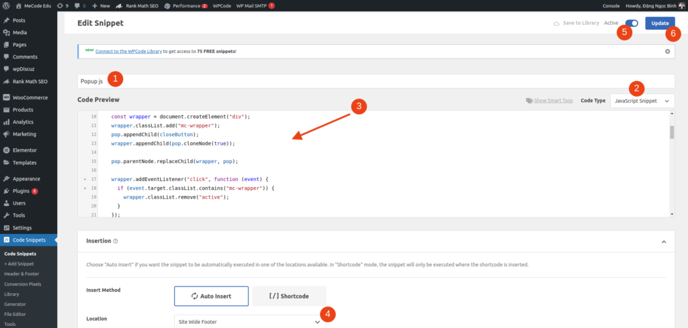Open Generator submenu item
Viewport: 688px width, 328px height.
click(x=15, y=304)
